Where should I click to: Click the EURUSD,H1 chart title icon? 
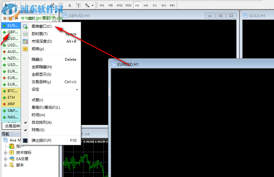pos(114,64)
